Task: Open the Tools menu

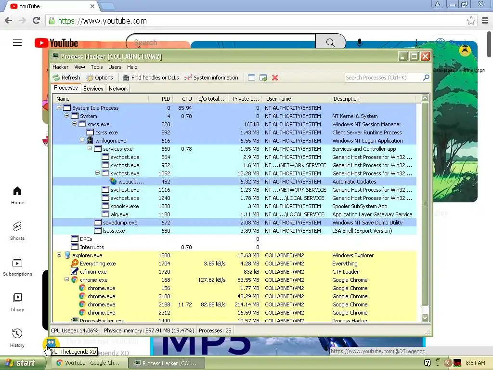Action: coord(97,67)
